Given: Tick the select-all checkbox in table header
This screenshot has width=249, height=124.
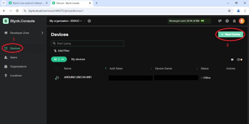Looking at the screenshot, I should (x=57, y=69).
